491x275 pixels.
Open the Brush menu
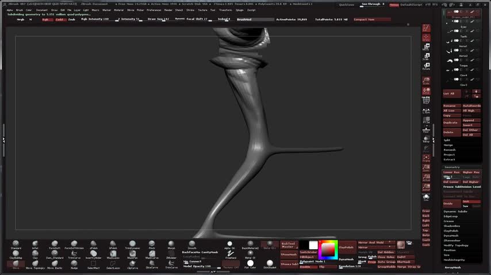click(20, 10)
